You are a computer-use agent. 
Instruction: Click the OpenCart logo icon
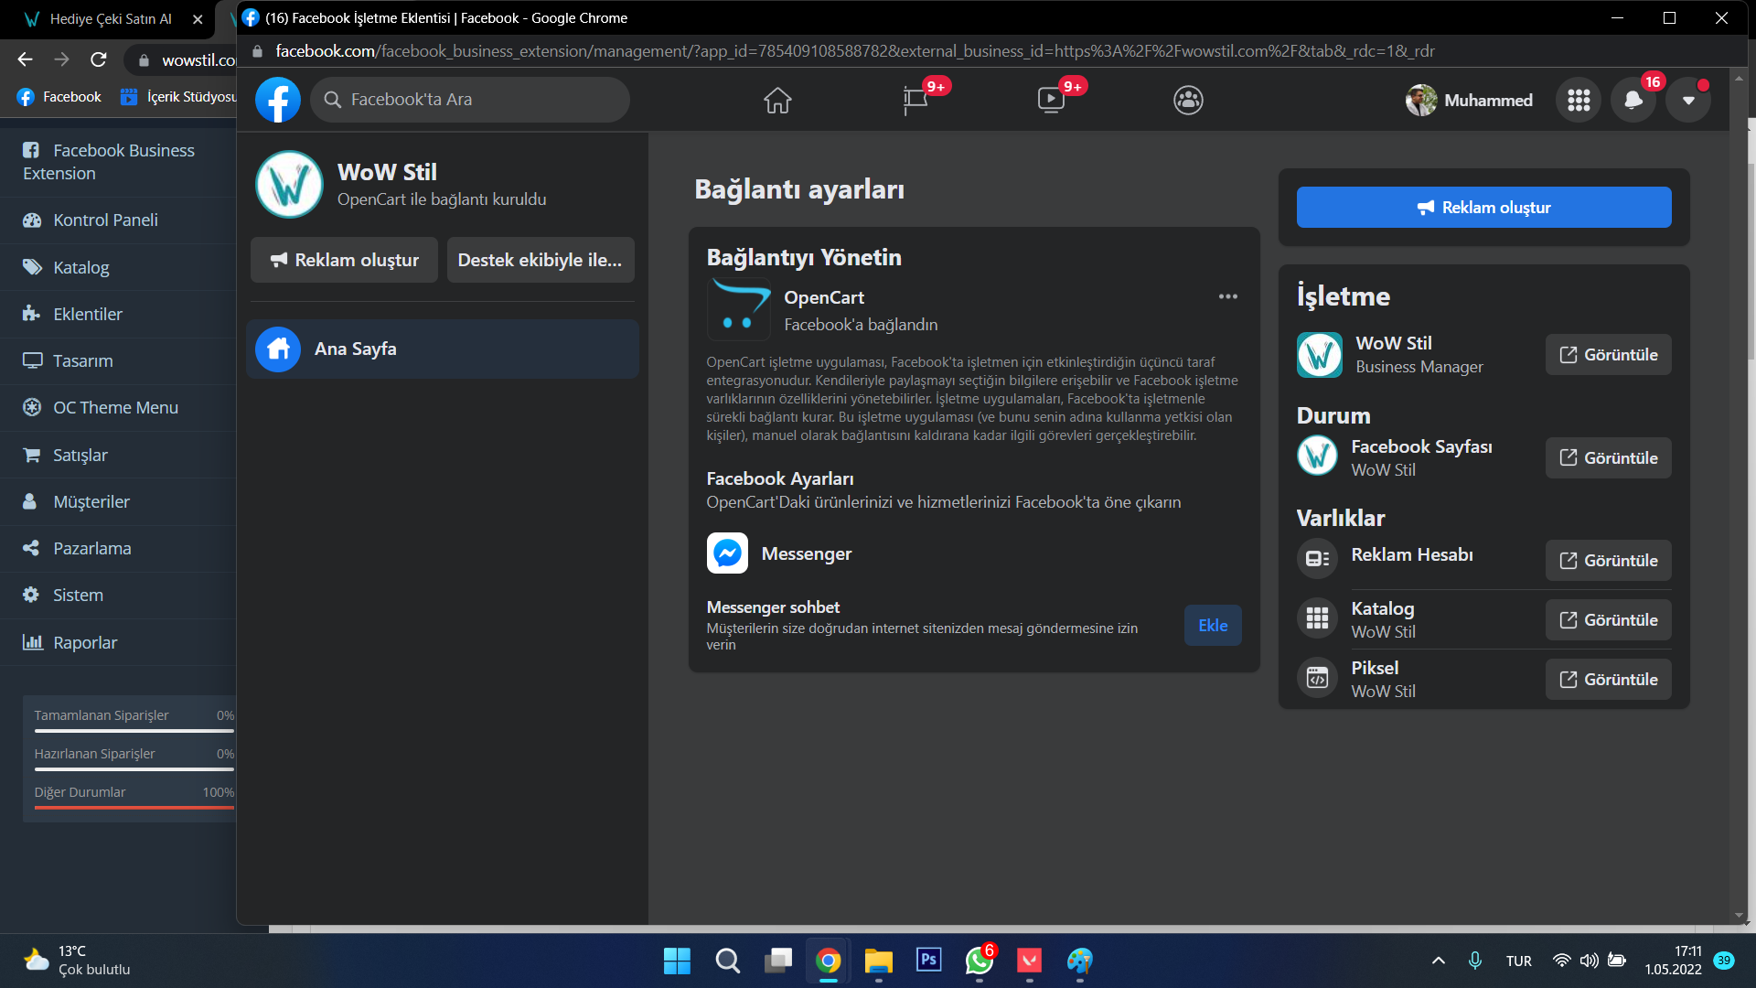739,309
